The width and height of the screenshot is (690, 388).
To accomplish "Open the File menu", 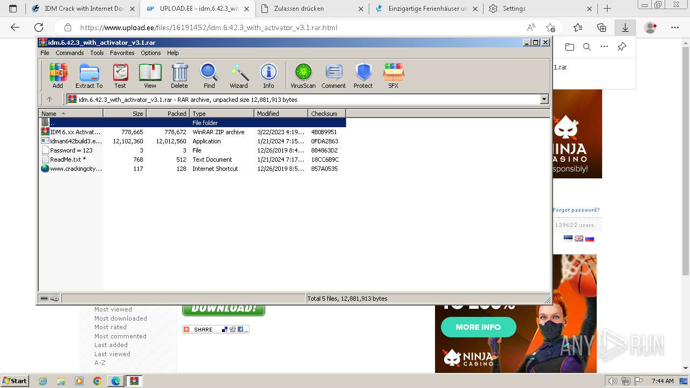I will click(x=45, y=53).
